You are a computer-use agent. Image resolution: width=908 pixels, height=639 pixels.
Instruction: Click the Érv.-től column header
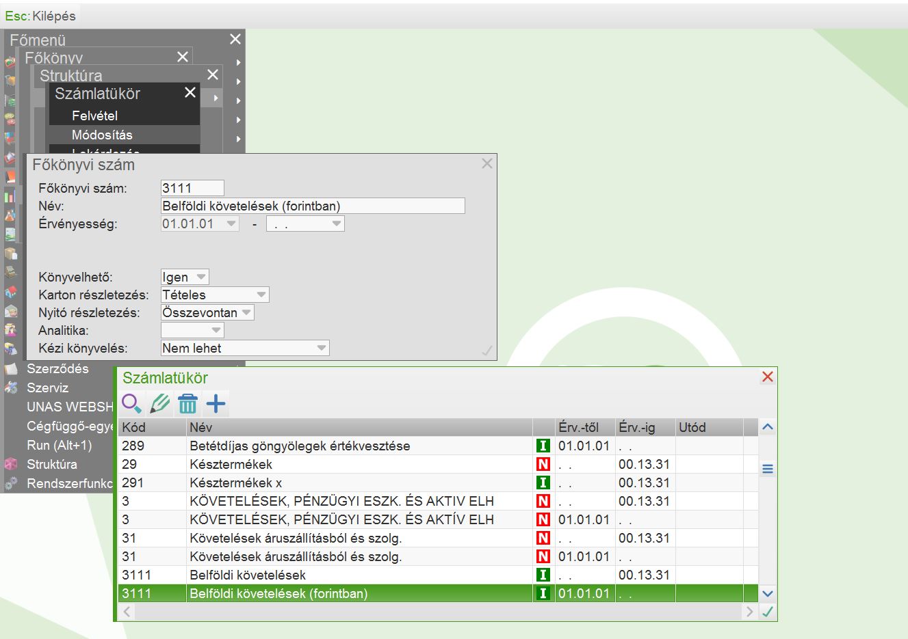586,427
